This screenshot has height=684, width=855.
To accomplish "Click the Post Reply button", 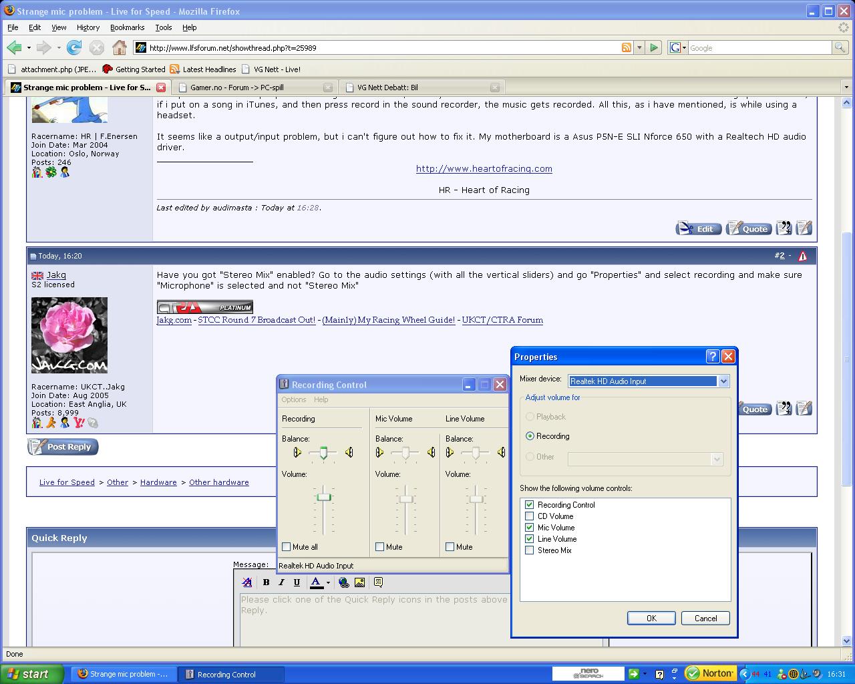I will [x=63, y=447].
